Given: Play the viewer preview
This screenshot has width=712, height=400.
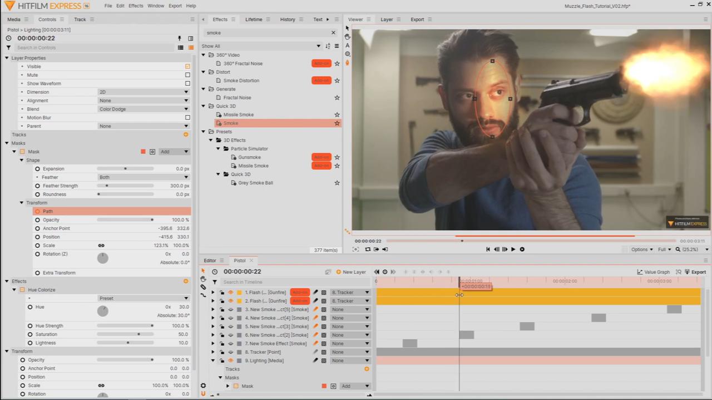Looking at the screenshot, I should coord(513,249).
